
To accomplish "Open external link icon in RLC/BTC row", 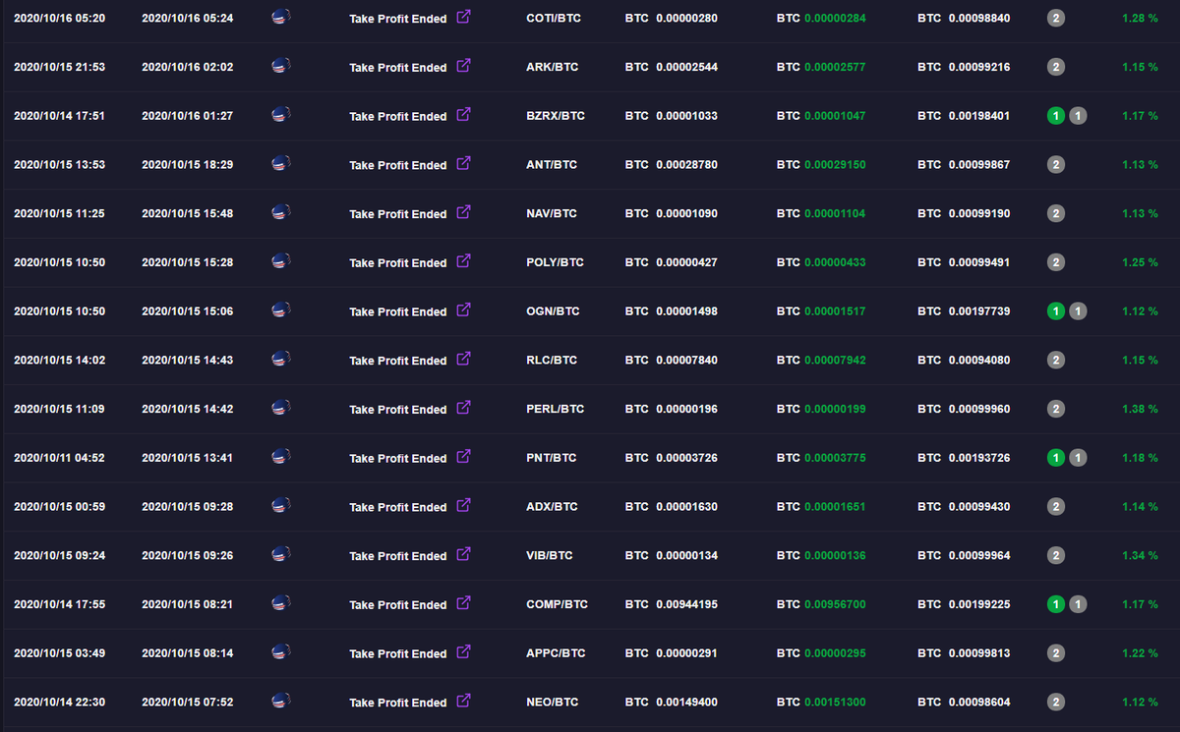I will point(464,359).
